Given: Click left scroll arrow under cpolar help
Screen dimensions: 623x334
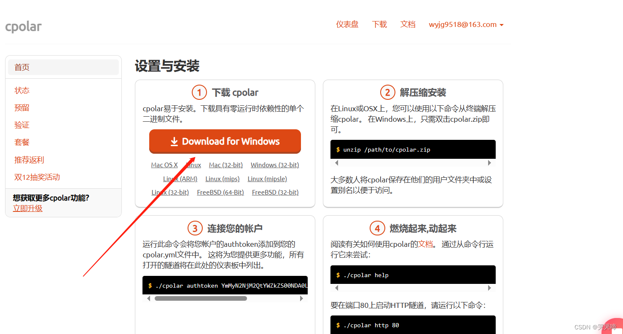Looking at the screenshot, I should (336, 288).
